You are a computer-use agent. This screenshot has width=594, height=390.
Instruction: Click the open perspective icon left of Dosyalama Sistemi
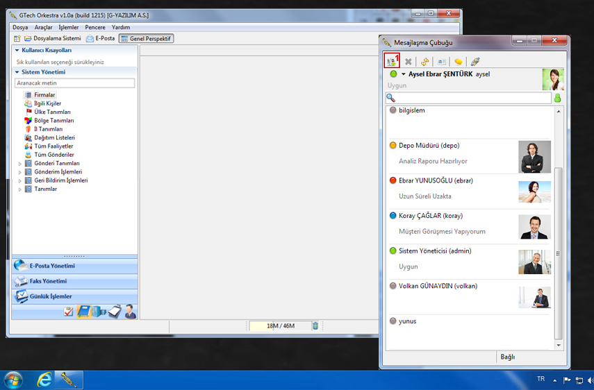[x=17, y=39]
